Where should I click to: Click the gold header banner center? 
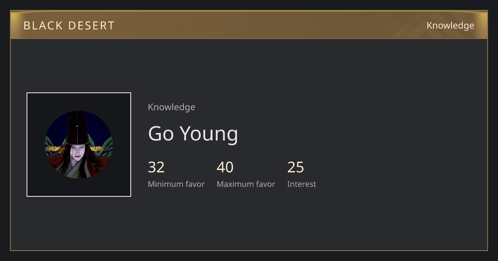click(x=249, y=25)
